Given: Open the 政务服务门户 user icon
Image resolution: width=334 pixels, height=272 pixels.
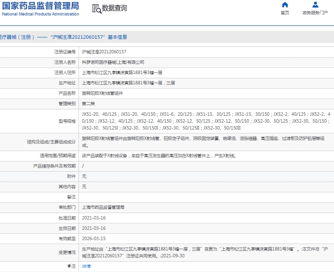Looking at the screenshot, I should tap(315, 4).
